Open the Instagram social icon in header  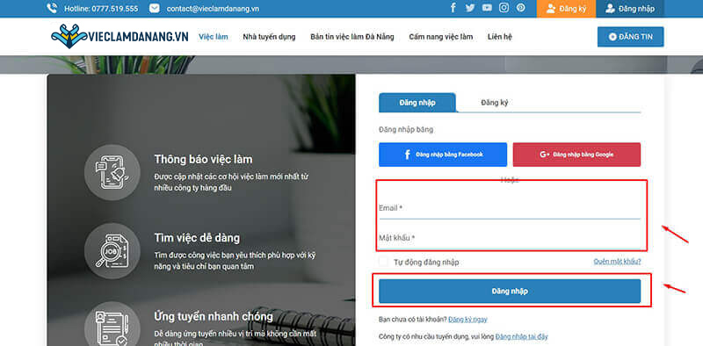(504, 8)
